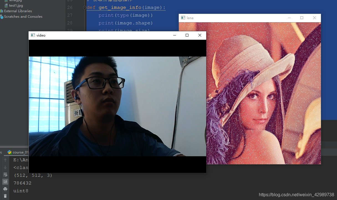Click the video window title text
Image resolution: width=337 pixels, height=200 pixels.
[x=41, y=35]
